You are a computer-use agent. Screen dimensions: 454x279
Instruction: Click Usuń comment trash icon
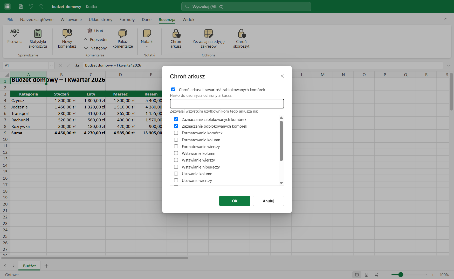pyautogui.click(x=95, y=31)
